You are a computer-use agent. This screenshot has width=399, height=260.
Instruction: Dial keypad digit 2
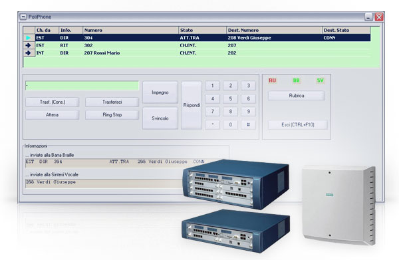click(x=231, y=86)
